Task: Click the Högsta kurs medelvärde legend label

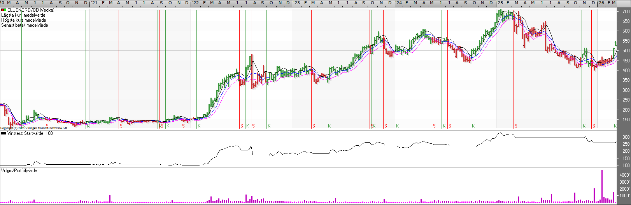Action: click(x=24, y=20)
